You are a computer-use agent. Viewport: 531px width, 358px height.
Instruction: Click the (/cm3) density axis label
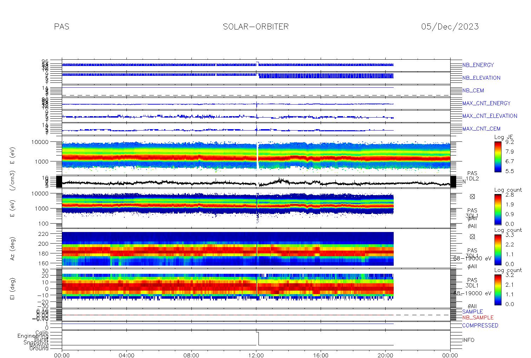(x=12, y=181)
